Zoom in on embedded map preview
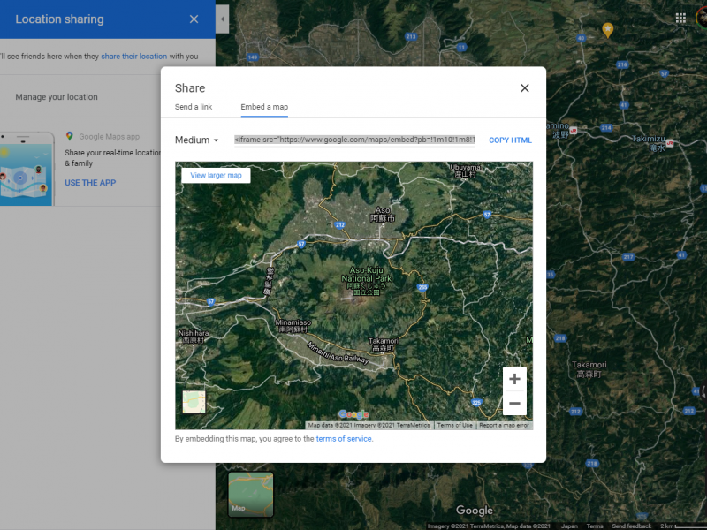 click(514, 379)
